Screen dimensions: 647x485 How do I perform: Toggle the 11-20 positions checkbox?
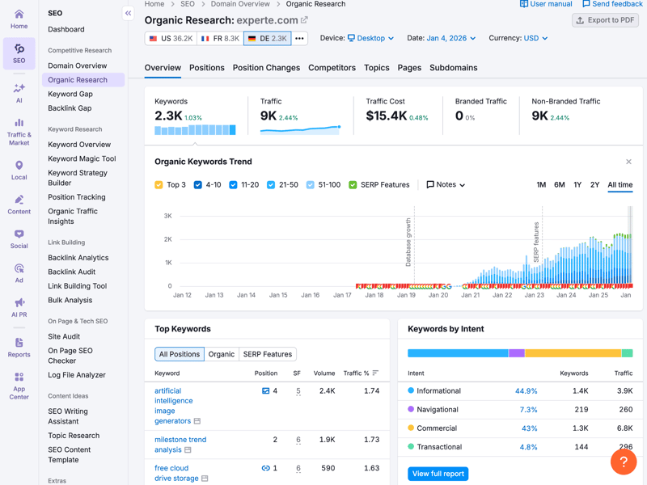coord(233,185)
